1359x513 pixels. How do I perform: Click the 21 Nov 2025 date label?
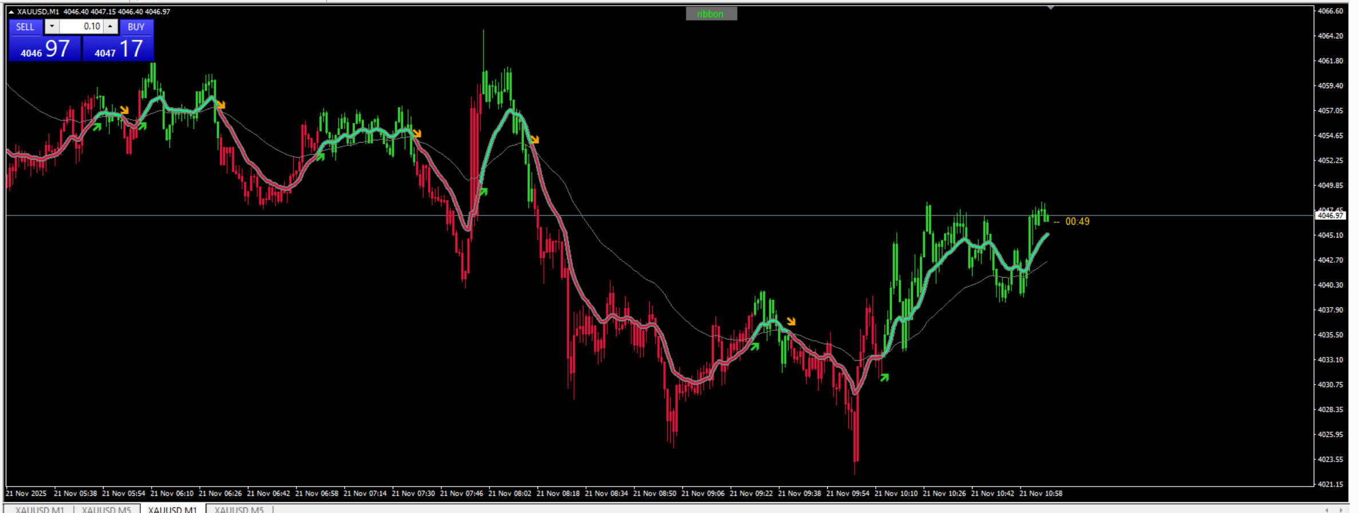26,493
